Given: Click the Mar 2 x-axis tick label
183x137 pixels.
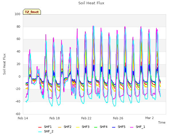Looking at the screenshot, I should coord(150,118).
